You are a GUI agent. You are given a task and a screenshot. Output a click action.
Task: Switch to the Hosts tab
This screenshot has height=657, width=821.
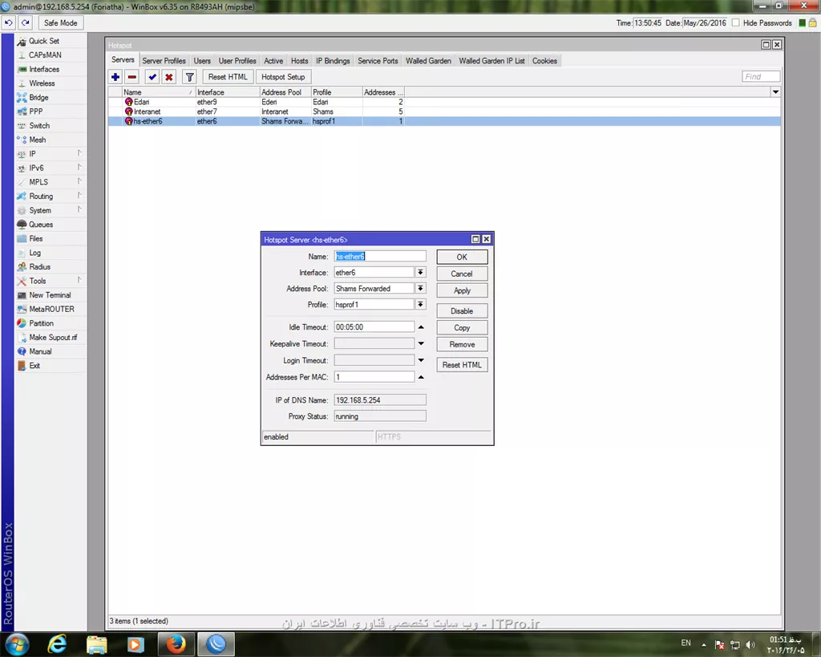[300, 61]
